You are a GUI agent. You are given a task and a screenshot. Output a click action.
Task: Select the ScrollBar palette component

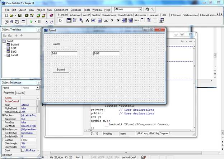(137, 20)
